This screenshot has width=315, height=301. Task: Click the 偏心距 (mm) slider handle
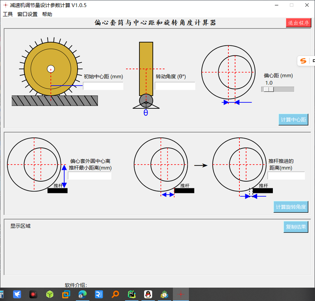[269, 89]
